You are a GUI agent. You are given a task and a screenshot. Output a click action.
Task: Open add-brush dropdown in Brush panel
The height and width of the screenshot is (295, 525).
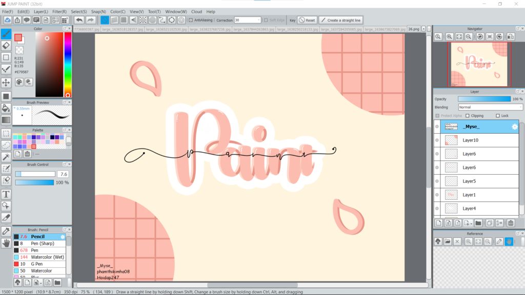pos(41,283)
